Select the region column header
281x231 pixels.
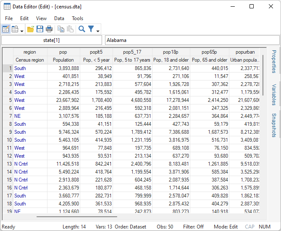30,52
